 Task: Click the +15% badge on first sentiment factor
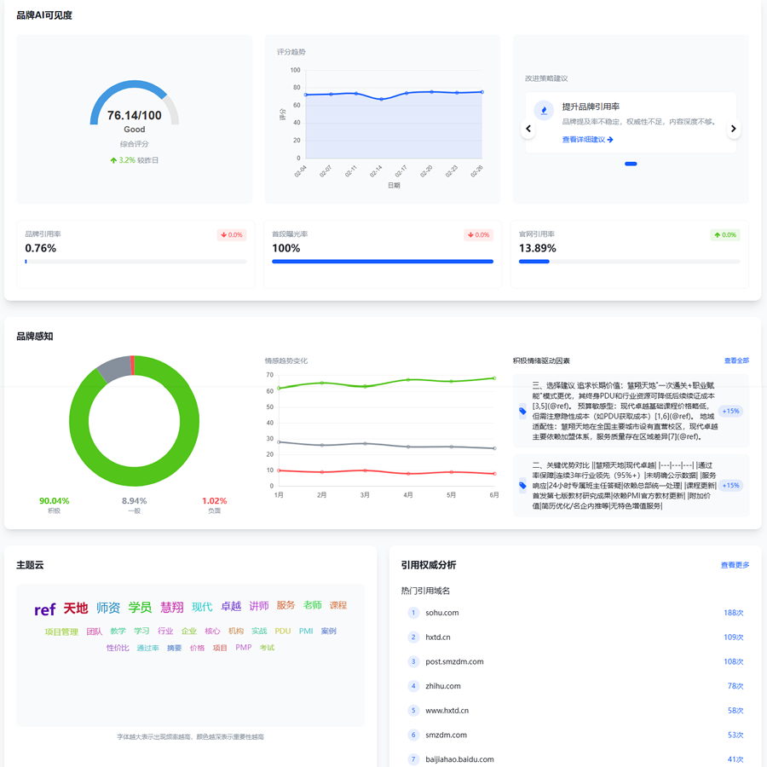730,412
